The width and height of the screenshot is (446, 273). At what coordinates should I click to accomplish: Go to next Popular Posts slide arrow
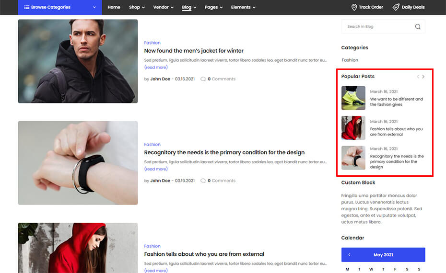click(x=423, y=77)
